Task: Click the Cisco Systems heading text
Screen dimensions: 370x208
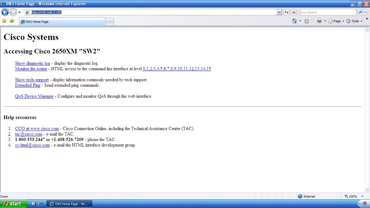Action: pos(31,37)
